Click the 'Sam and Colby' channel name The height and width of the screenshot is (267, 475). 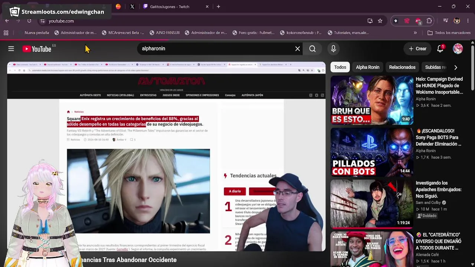pos(428,203)
